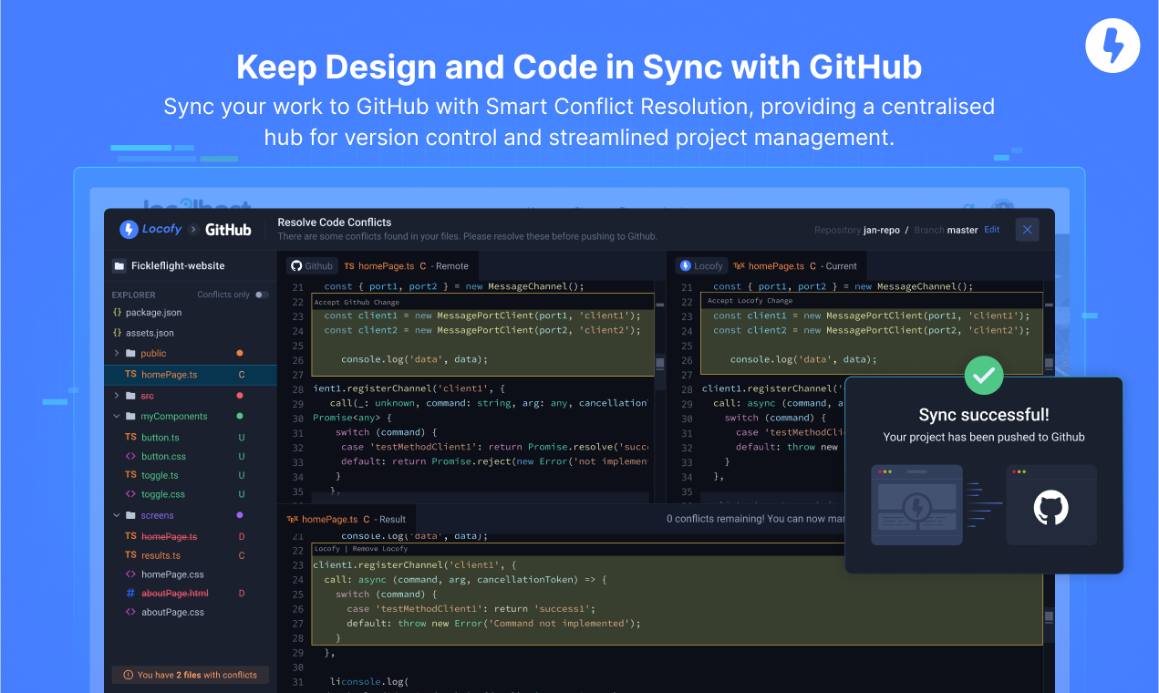Viewport: 1159px width, 693px height.
Task: Click red status dot on src folder
Action: click(x=240, y=396)
